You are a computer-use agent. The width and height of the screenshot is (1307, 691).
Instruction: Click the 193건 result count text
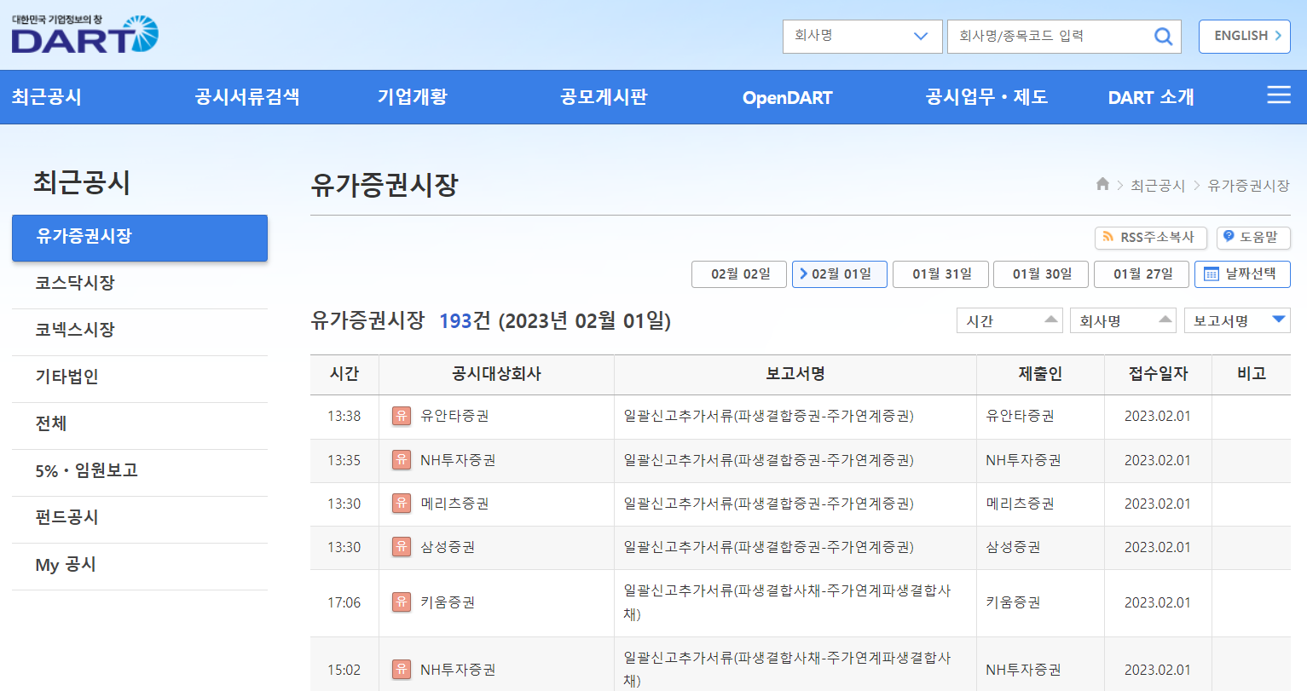pyautogui.click(x=465, y=321)
